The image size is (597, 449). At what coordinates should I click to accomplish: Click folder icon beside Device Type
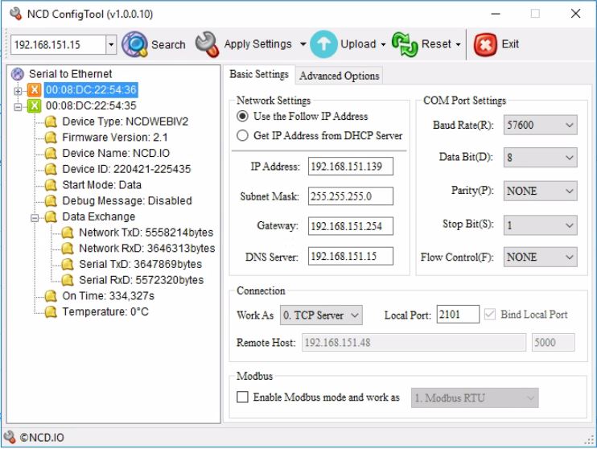51,122
